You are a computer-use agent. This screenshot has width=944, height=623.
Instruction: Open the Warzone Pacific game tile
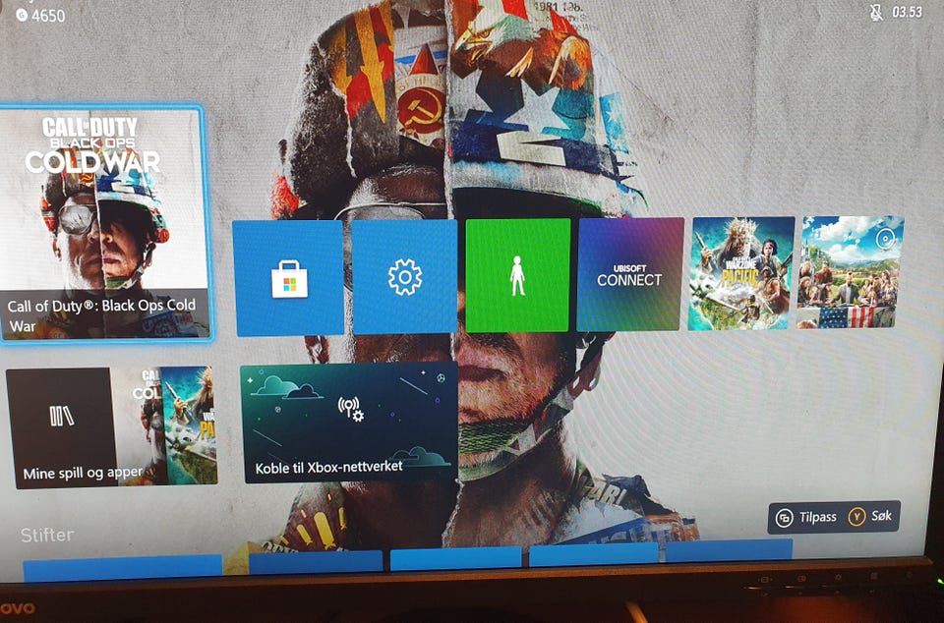click(741, 273)
